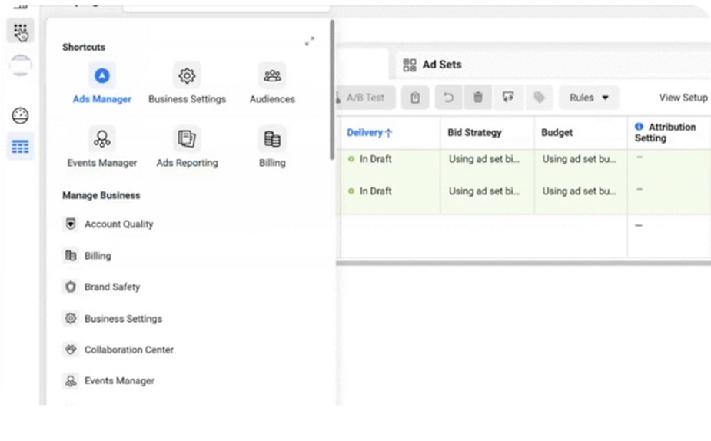This screenshot has width=711, height=441.
Task: Open the Audiences shortcut
Action: pos(272,85)
